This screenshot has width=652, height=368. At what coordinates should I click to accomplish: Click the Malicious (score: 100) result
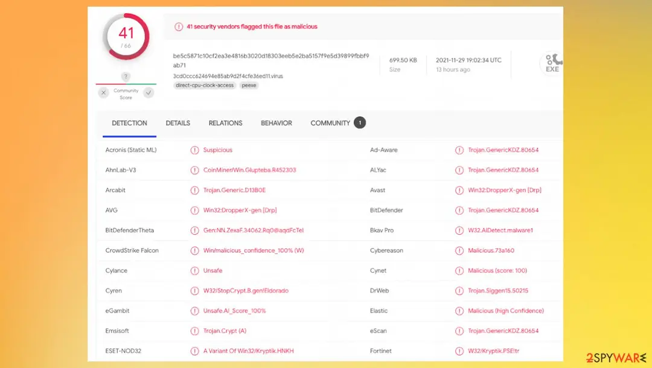497,270
